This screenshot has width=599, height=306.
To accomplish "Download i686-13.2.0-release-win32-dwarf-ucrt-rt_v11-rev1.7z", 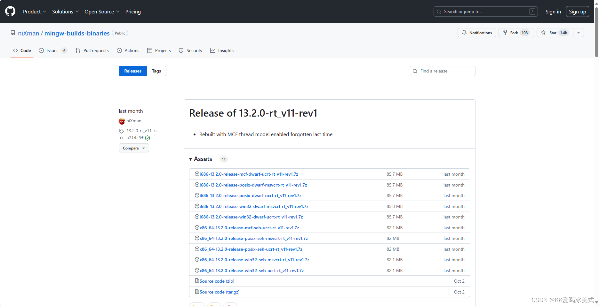I will point(251,217).
